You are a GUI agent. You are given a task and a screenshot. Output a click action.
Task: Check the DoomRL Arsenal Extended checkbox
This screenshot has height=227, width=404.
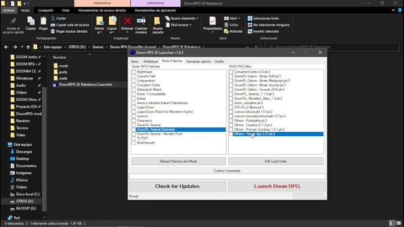[133, 129]
